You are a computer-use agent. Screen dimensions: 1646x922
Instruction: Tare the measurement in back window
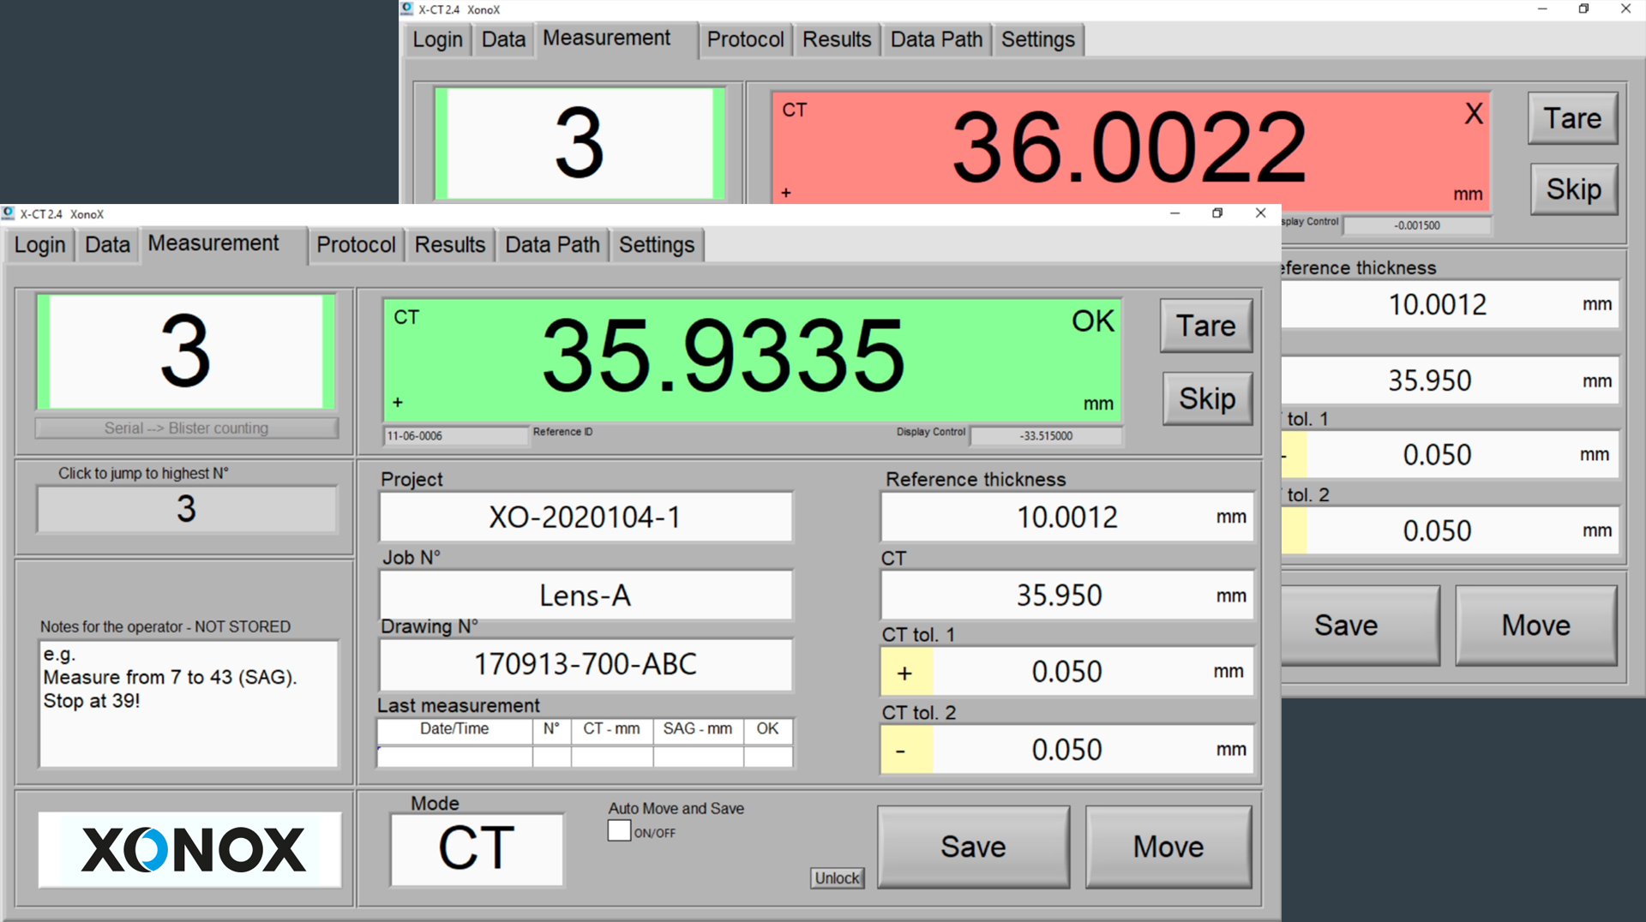pyautogui.click(x=1572, y=118)
